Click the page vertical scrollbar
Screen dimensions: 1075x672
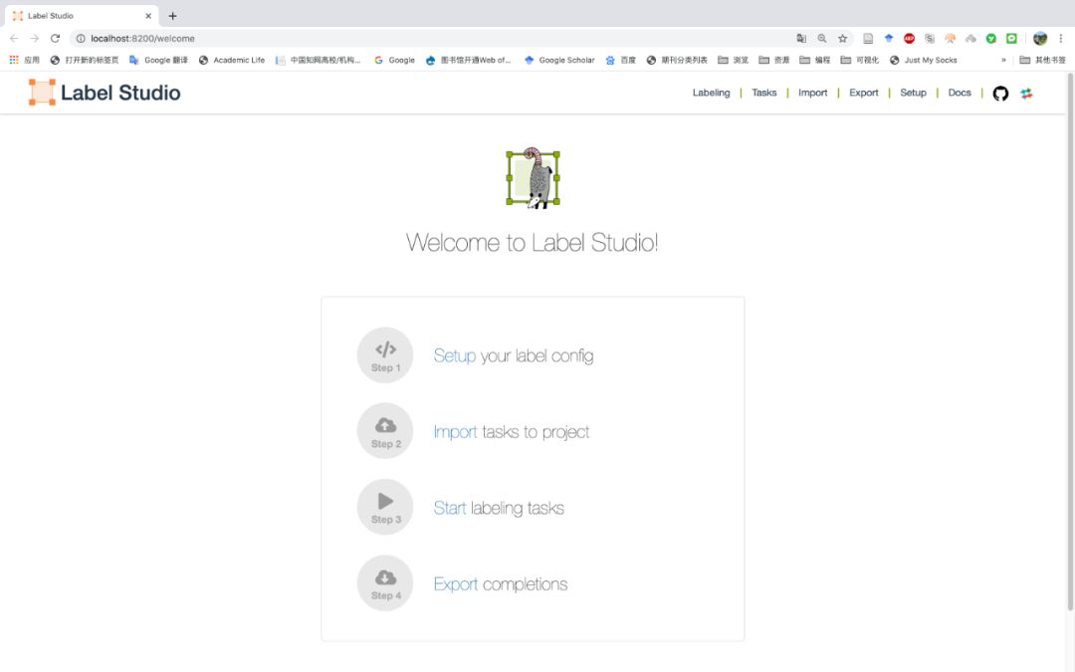(1070, 342)
